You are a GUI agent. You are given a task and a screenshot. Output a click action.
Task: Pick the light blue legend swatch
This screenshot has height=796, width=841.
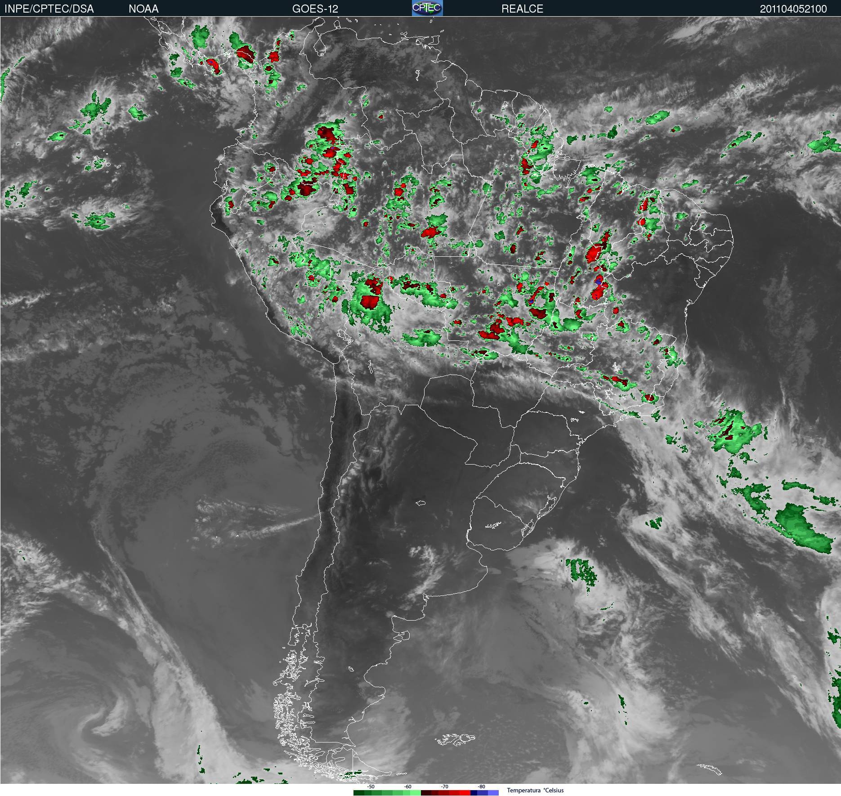pos(493,793)
